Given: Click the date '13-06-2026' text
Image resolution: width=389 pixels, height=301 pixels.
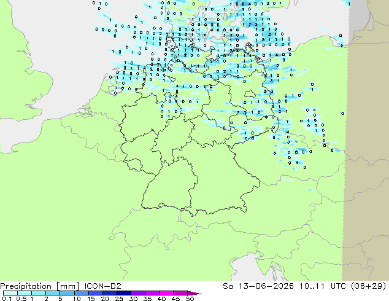Looking at the screenshot, I should click(266, 286).
